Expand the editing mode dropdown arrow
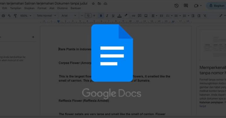This screenshot has width=226, height=118. [x=225, y=16]
